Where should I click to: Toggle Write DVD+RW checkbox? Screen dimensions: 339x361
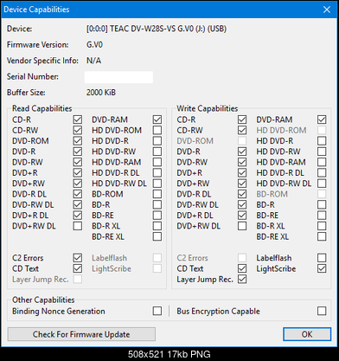242,184
